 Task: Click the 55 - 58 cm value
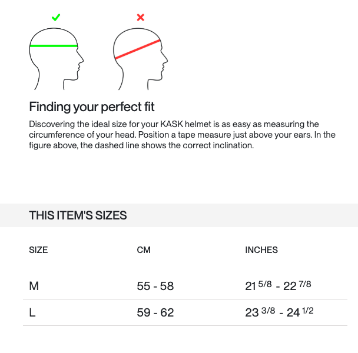(x=155, y=286)
